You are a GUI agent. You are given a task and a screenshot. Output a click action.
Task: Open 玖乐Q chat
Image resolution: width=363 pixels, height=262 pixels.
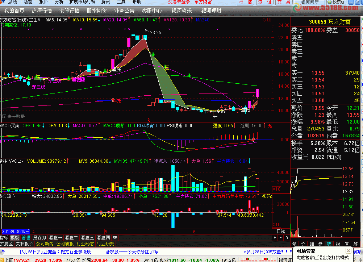(337, 2)
